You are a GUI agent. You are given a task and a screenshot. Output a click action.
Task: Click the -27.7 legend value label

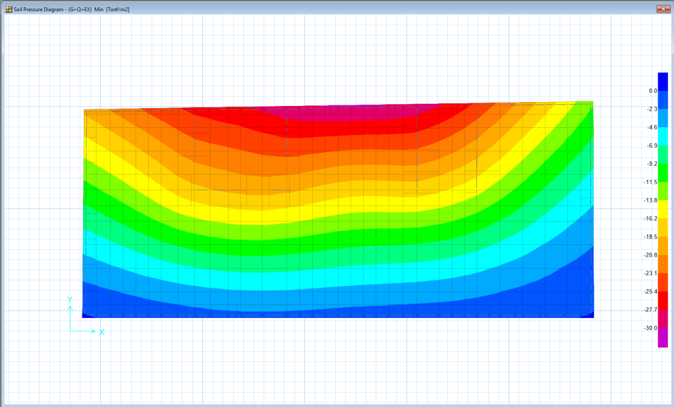[651, 310]
